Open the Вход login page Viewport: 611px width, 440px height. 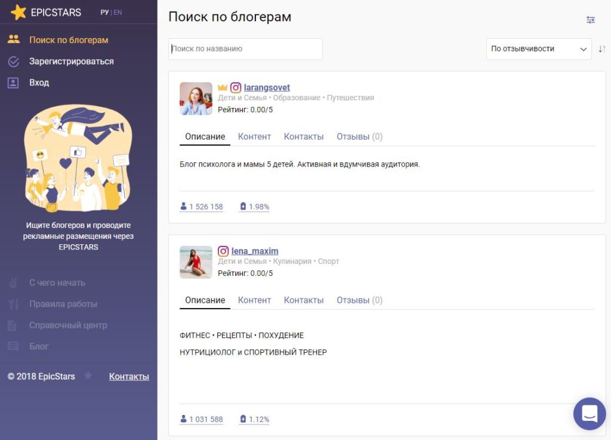(39, 82)
